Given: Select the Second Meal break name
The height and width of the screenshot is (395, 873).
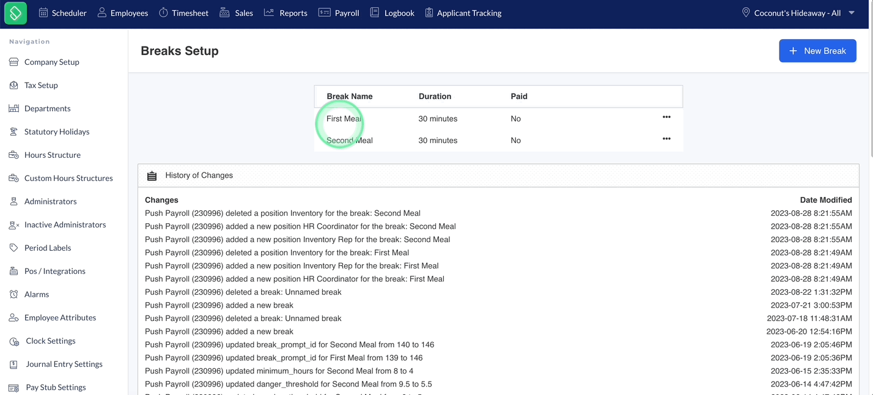Looking at the screenshot, I should click(350, 141).
